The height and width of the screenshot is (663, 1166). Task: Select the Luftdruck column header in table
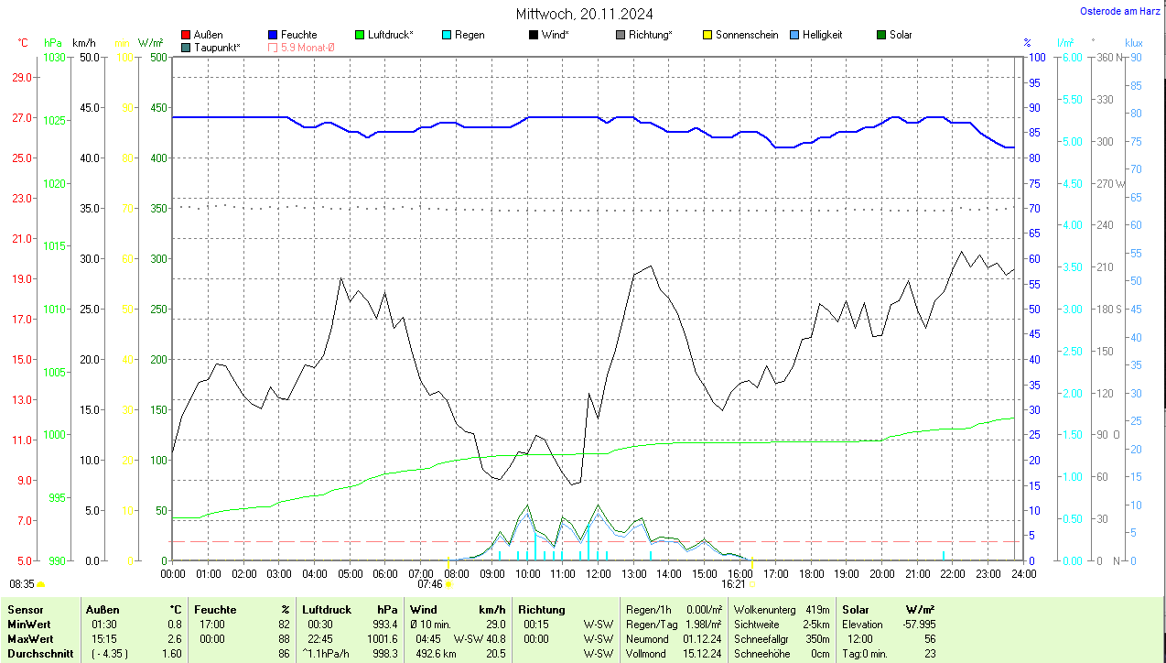coord(327,609)
